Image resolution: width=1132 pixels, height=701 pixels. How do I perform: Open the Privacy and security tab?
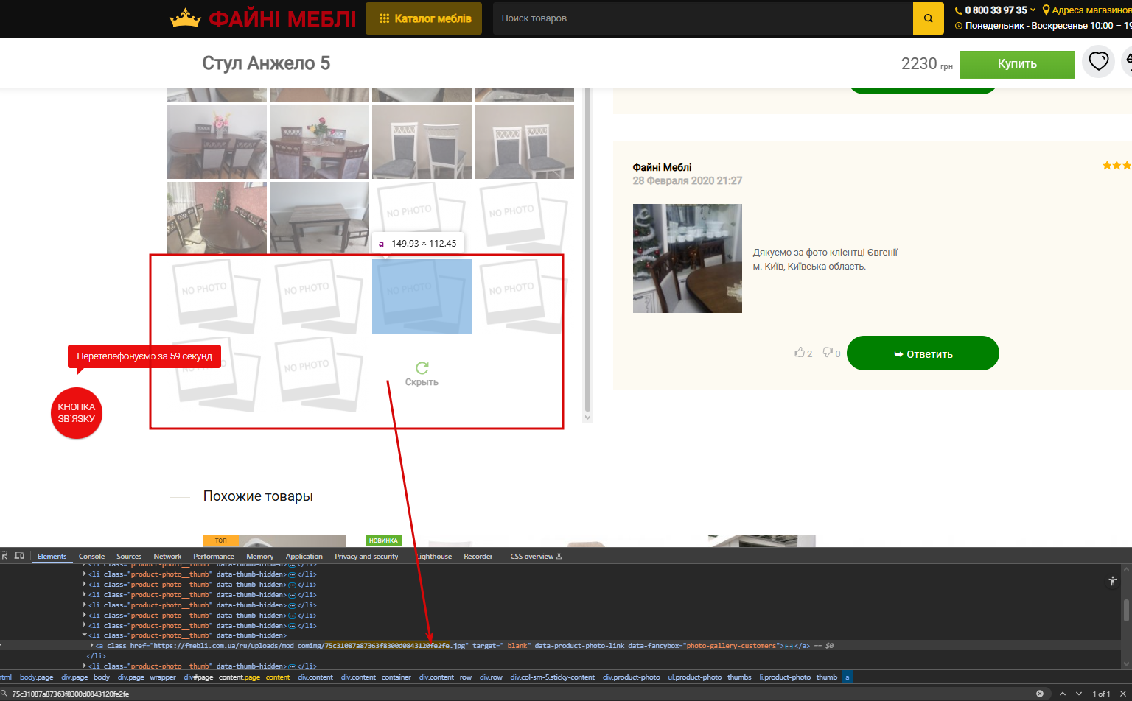point(366,557)
